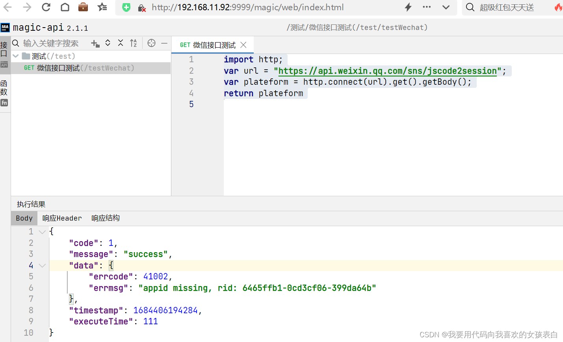The image size is (563, 342).
Task: Focus the browser search box 超级红包天天送
Action: (x=507, y=7)
